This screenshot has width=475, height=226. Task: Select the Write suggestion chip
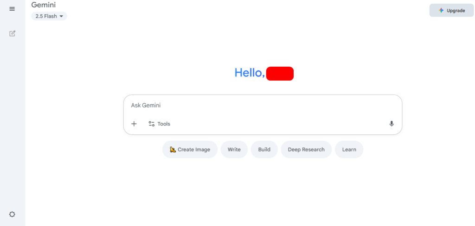[234, 150]
